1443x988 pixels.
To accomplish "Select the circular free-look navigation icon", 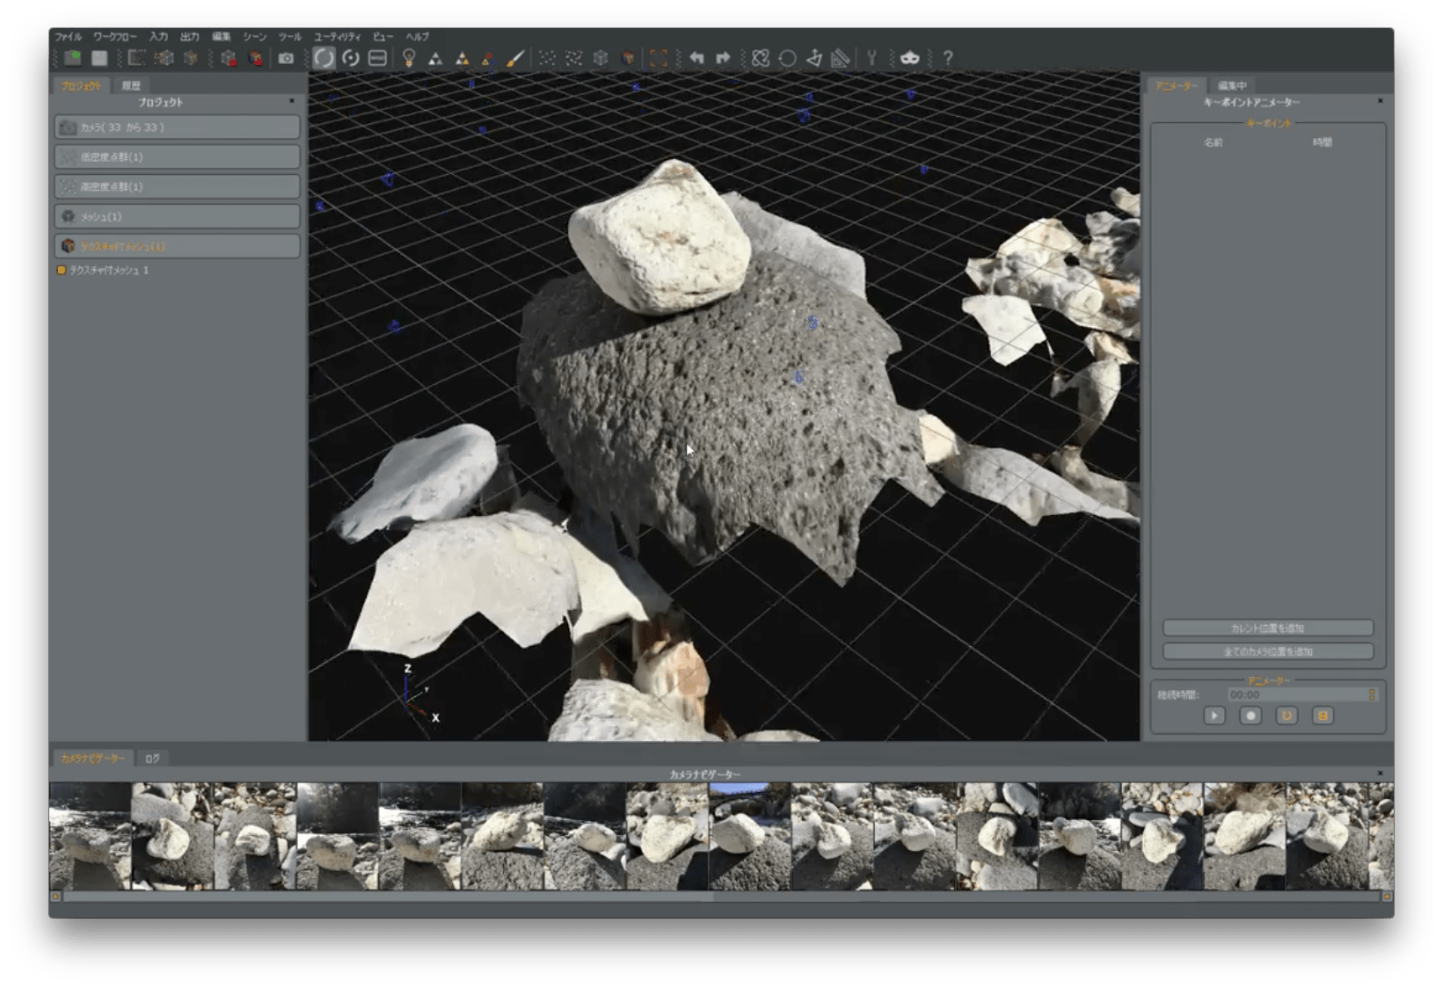I will pyautogui.click(x=351, y=58).
